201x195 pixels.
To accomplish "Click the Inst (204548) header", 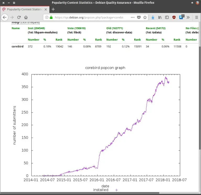I will pyautogui.click(x=36, y=28).
